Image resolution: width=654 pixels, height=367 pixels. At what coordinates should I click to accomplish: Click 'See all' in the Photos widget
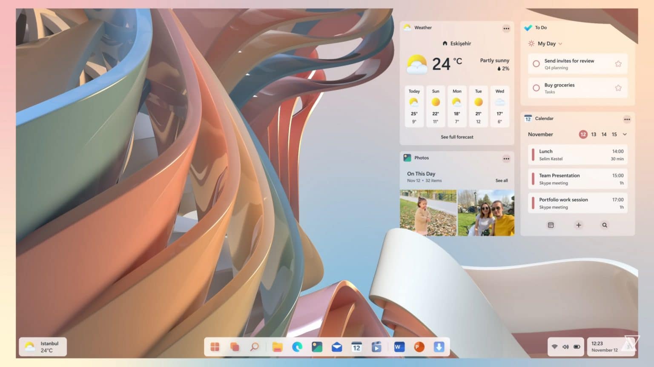tap(501, 181)
